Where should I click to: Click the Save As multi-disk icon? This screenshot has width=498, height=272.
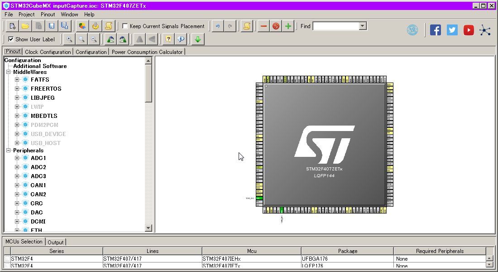pyautogui.click(x=64, y=26)
